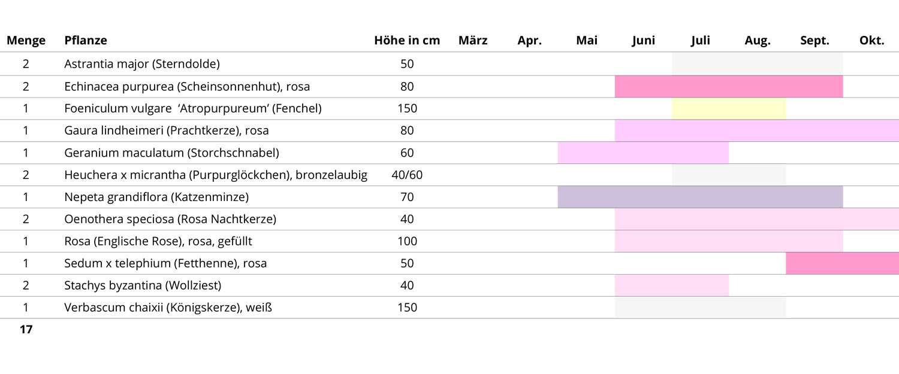This screenshot has width=899, height=374.
Task: Click the bold total quantity 17
Action: coord(26,330)
